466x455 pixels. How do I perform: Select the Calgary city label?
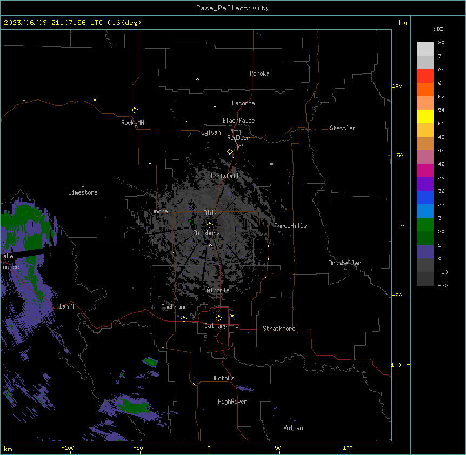(216, 326)
